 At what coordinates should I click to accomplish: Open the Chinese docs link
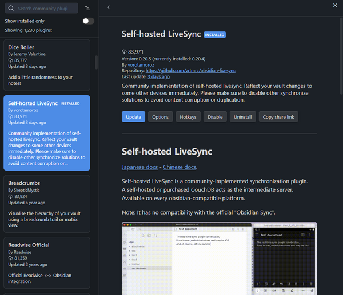click(180, 167)
